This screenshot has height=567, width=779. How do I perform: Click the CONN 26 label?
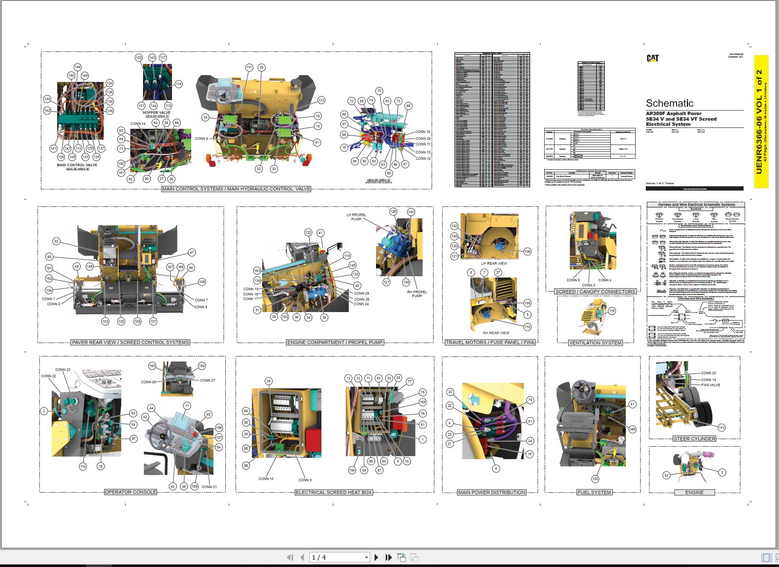click(x=149, y=382)
